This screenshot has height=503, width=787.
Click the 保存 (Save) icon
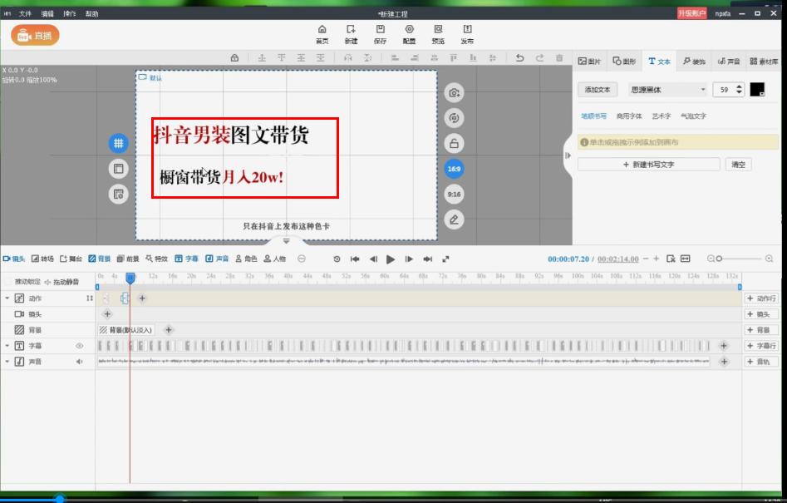click(380, 33)
